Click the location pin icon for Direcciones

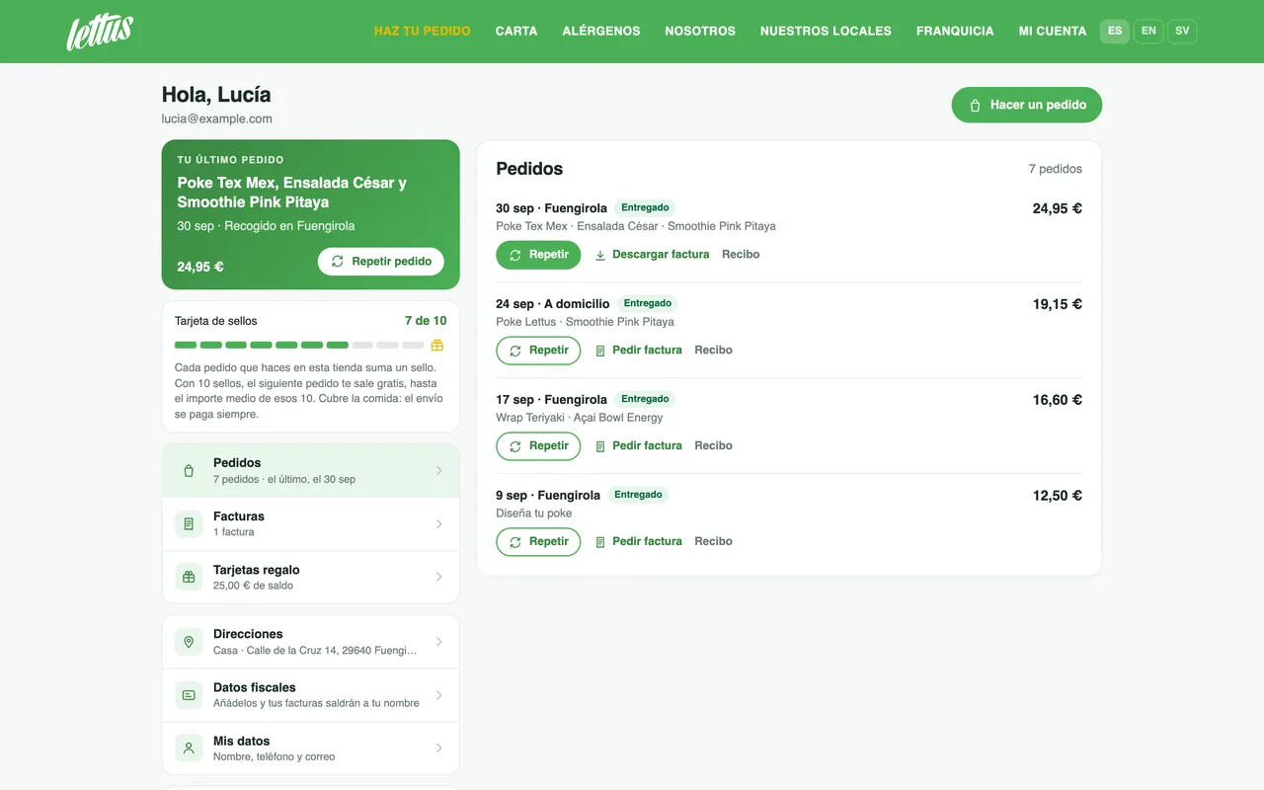tap(189, 642)
